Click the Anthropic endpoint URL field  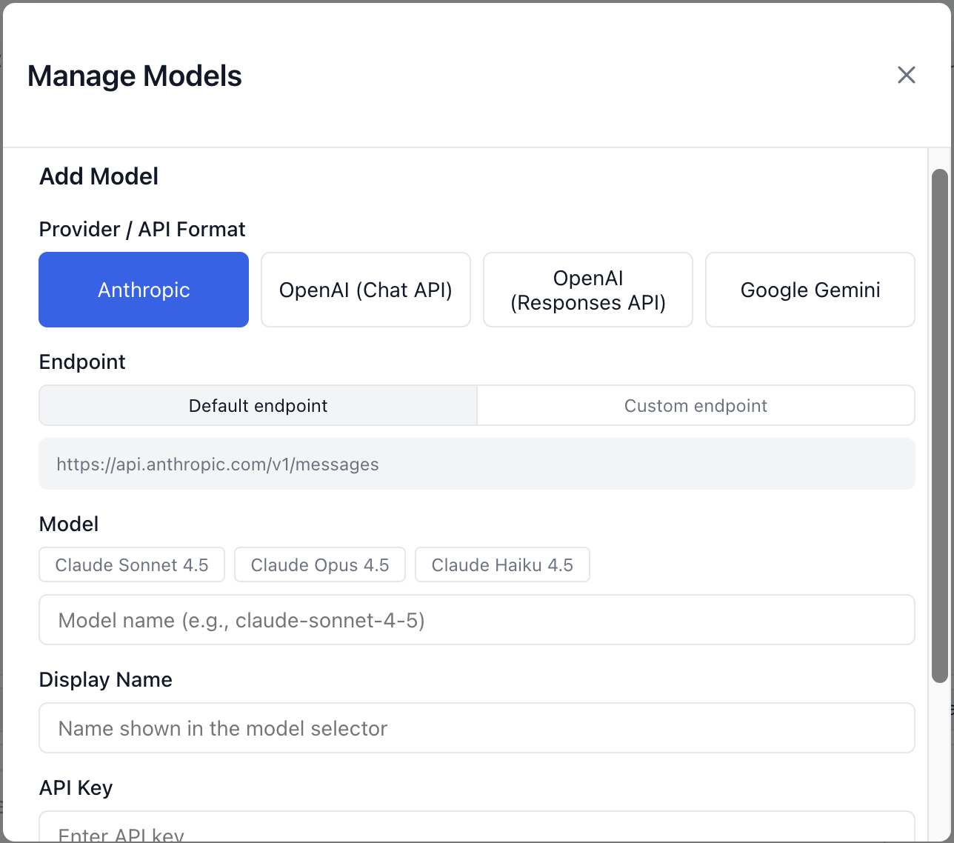[477, 464]
